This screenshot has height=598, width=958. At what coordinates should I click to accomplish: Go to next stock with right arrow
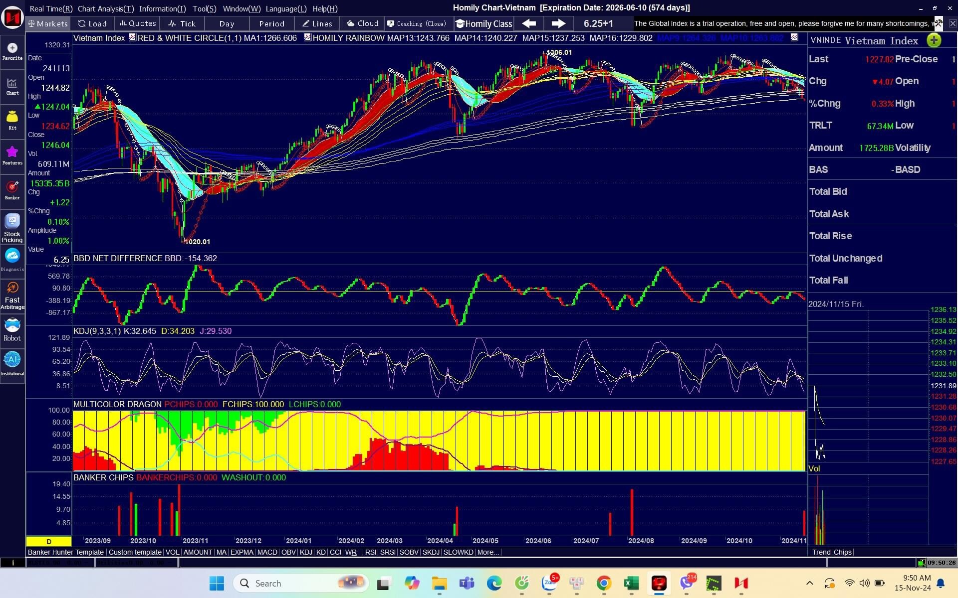(558, 23)
